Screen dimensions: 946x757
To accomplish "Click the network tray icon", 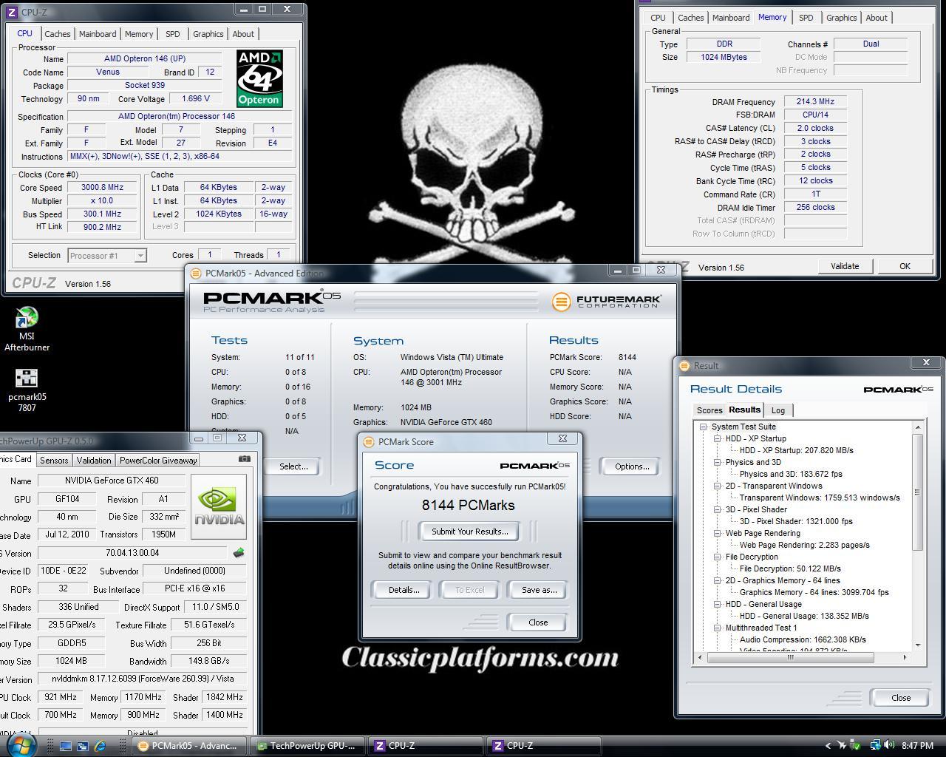I will point(875,745).
